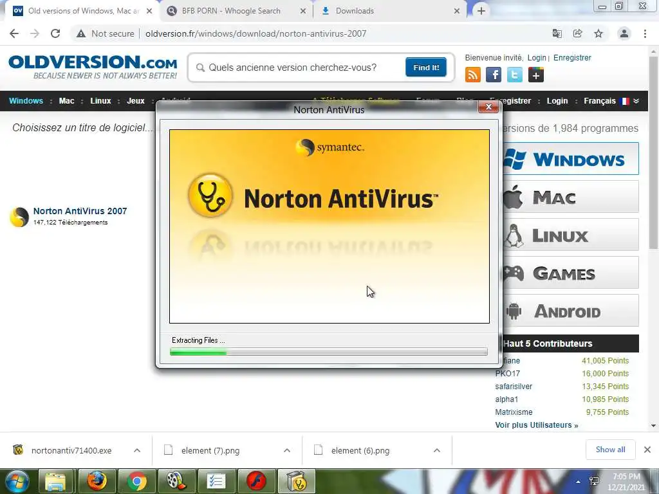Show hidden system tray icons
Screen dimensions: 659x494
[x=579, y=482]
